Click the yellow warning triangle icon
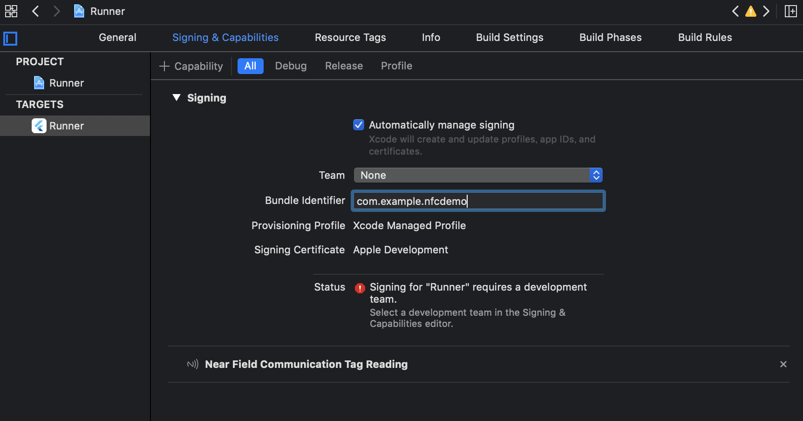Viewport: 803px width, 421px height. [x=751, y=11]
